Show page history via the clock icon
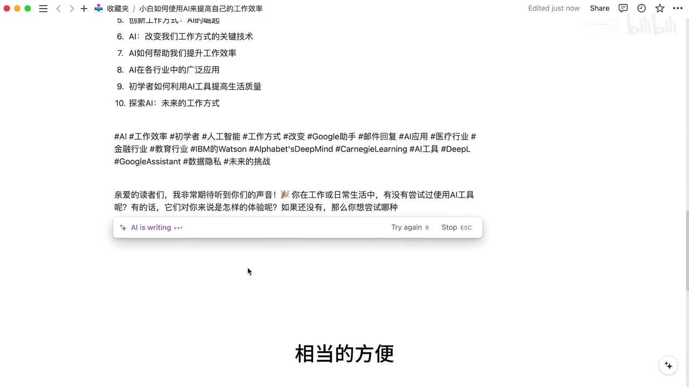 642,8
